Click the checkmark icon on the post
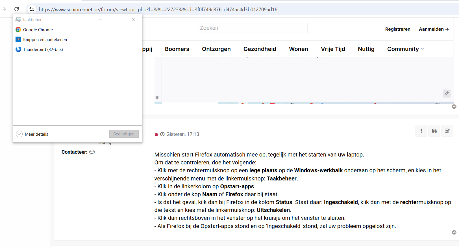The image size is (459, 248). 447,131
